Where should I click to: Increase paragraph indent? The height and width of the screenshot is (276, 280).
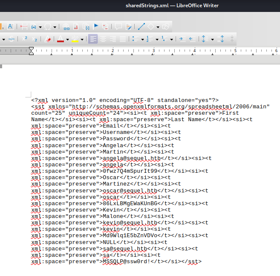[182, 39]
